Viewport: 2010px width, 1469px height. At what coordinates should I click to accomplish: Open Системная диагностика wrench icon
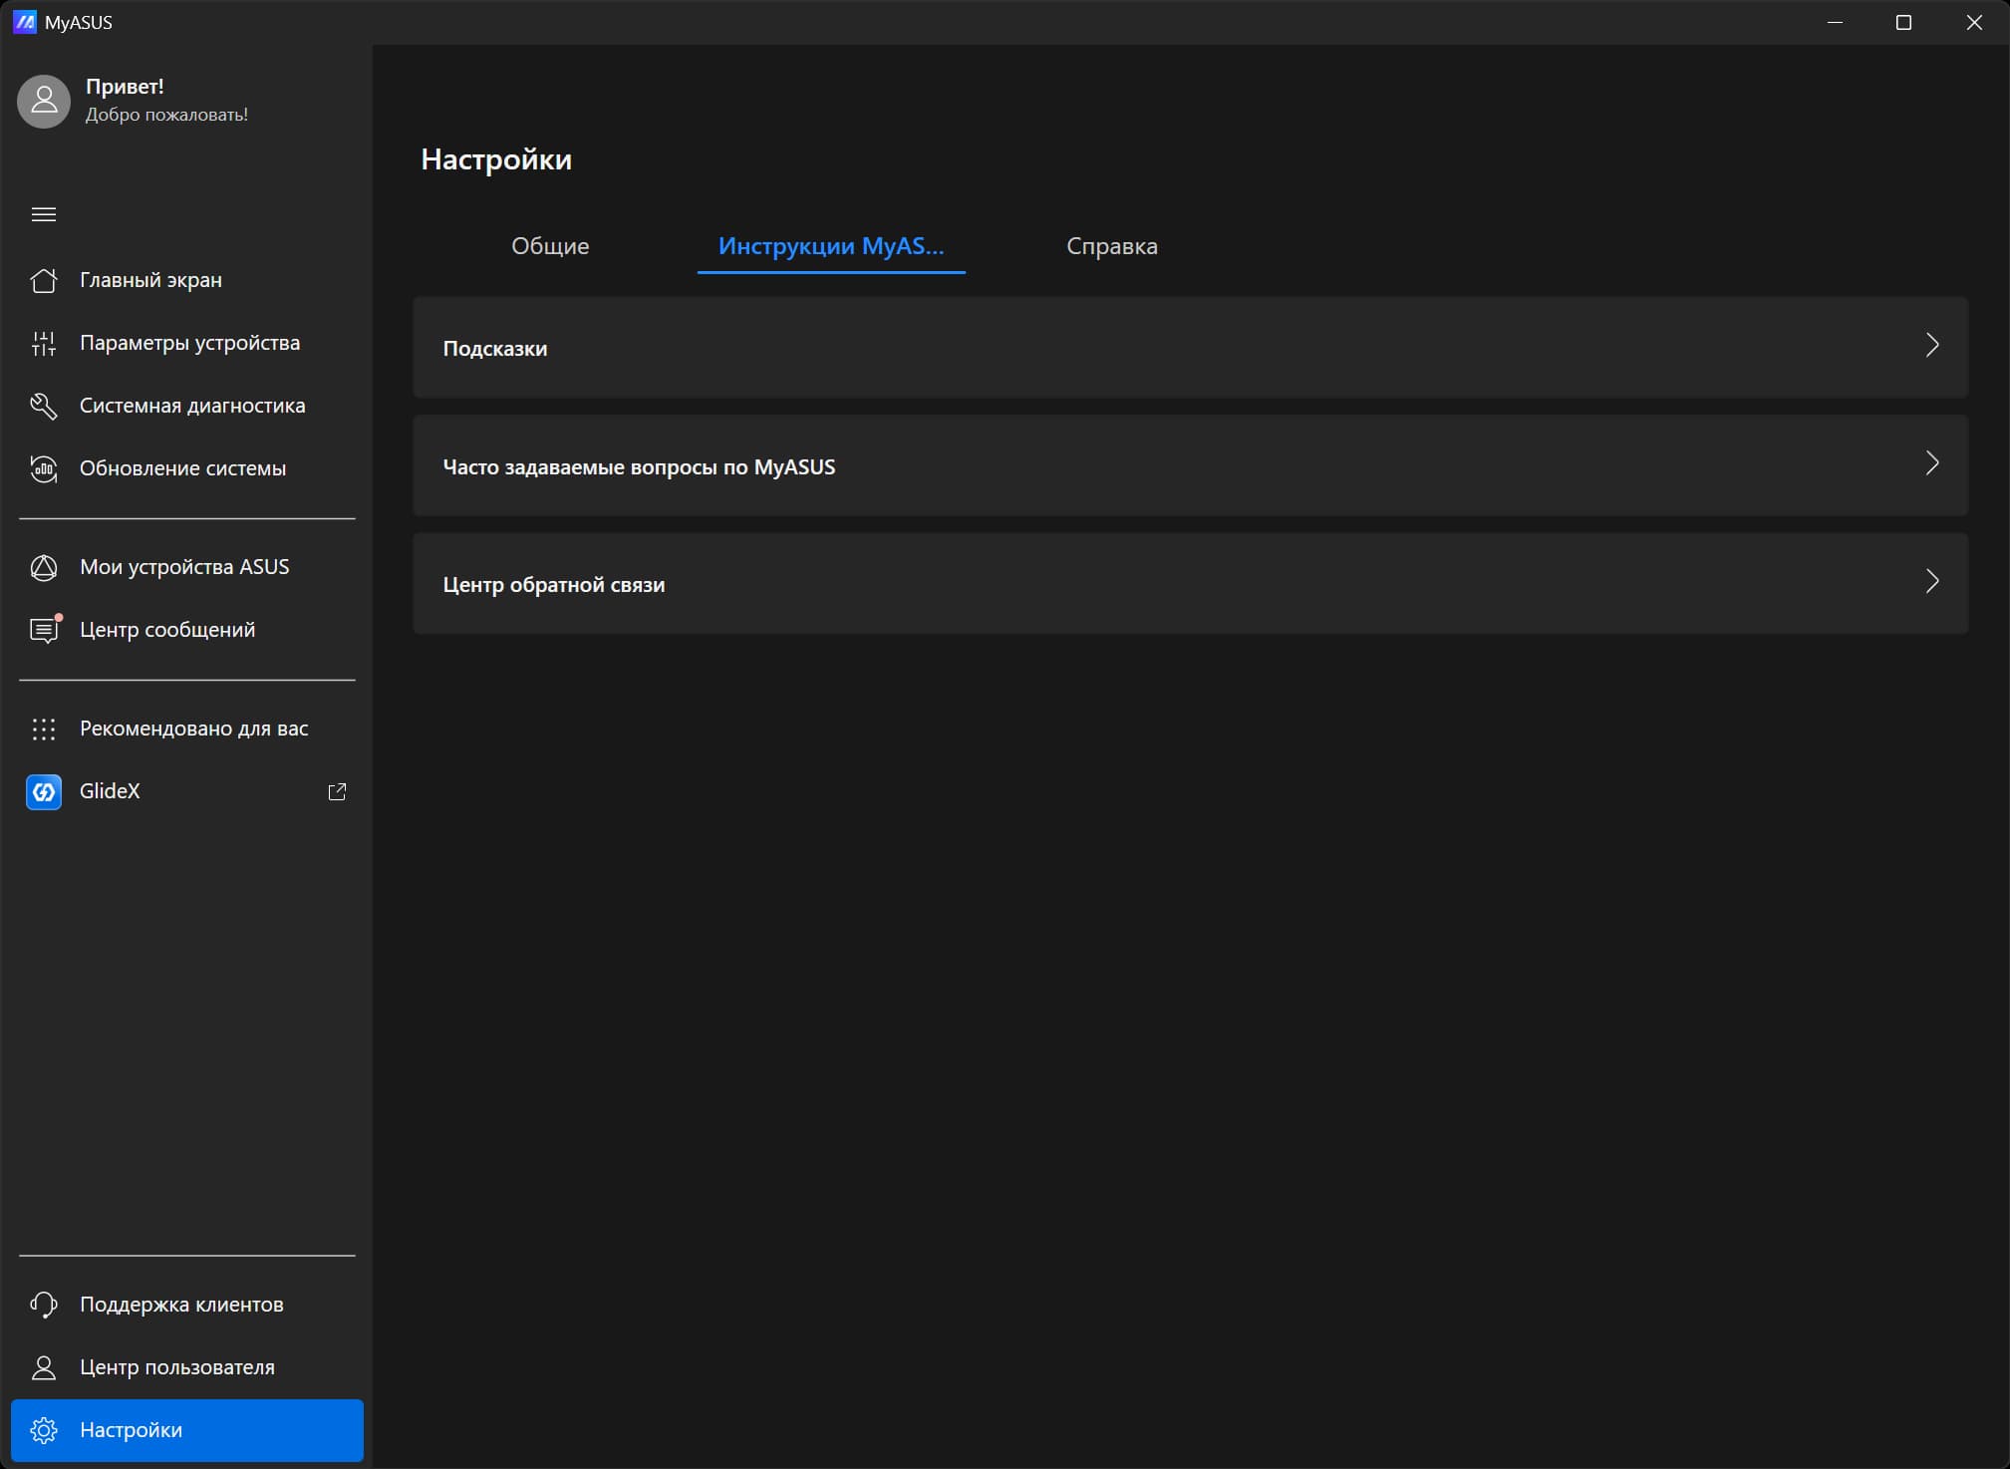coord(43,406)
